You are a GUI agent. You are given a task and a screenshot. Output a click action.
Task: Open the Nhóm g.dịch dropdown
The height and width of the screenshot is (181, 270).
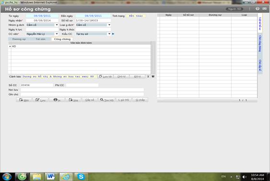click(57, 25)
